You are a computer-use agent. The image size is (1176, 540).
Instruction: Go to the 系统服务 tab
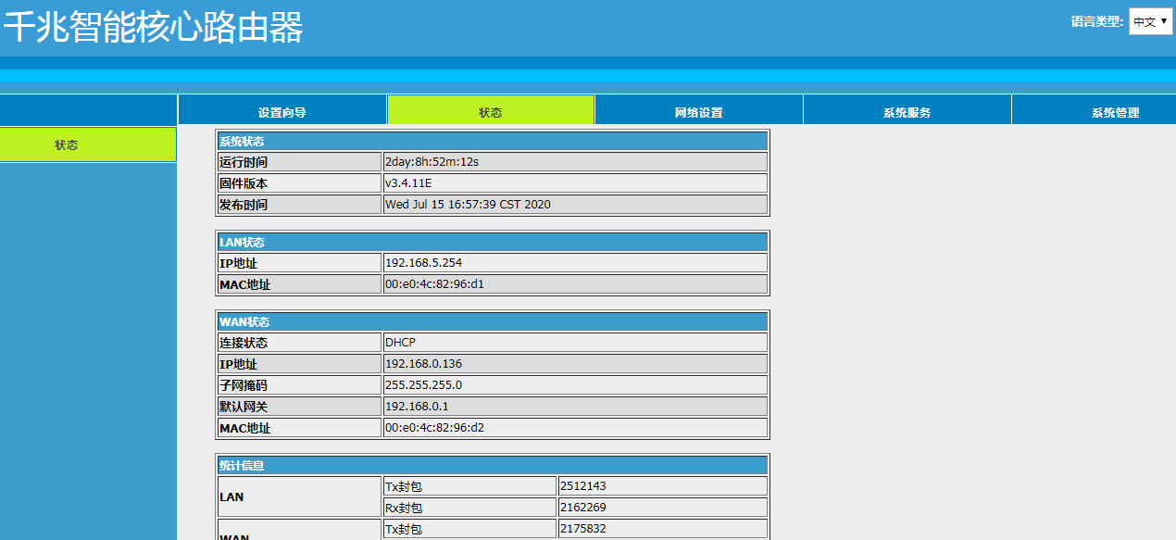[x=907, y=112]
